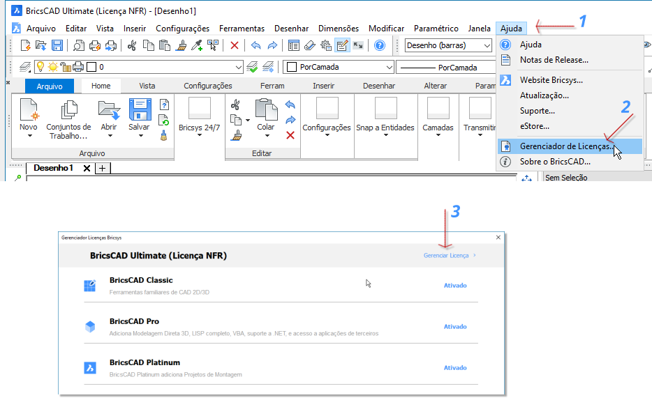The width and height of the screenshot is (652, 400).
Task: Toggle layer plot printer icon in layer box
Action: (x=78, y=67)
